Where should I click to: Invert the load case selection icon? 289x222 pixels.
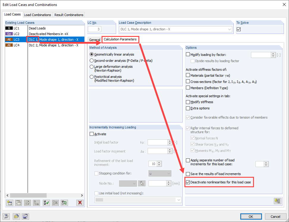click(x=64, y=203)
